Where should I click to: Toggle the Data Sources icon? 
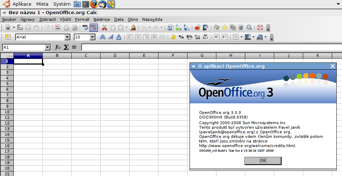(241, 28)
